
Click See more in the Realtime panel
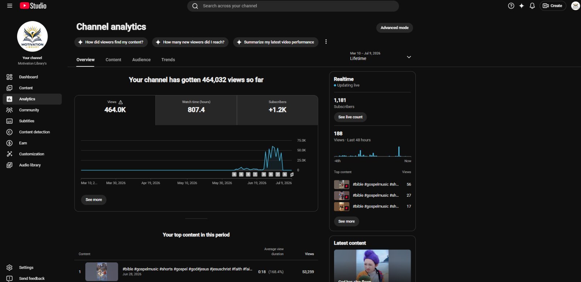pos(346,221)
